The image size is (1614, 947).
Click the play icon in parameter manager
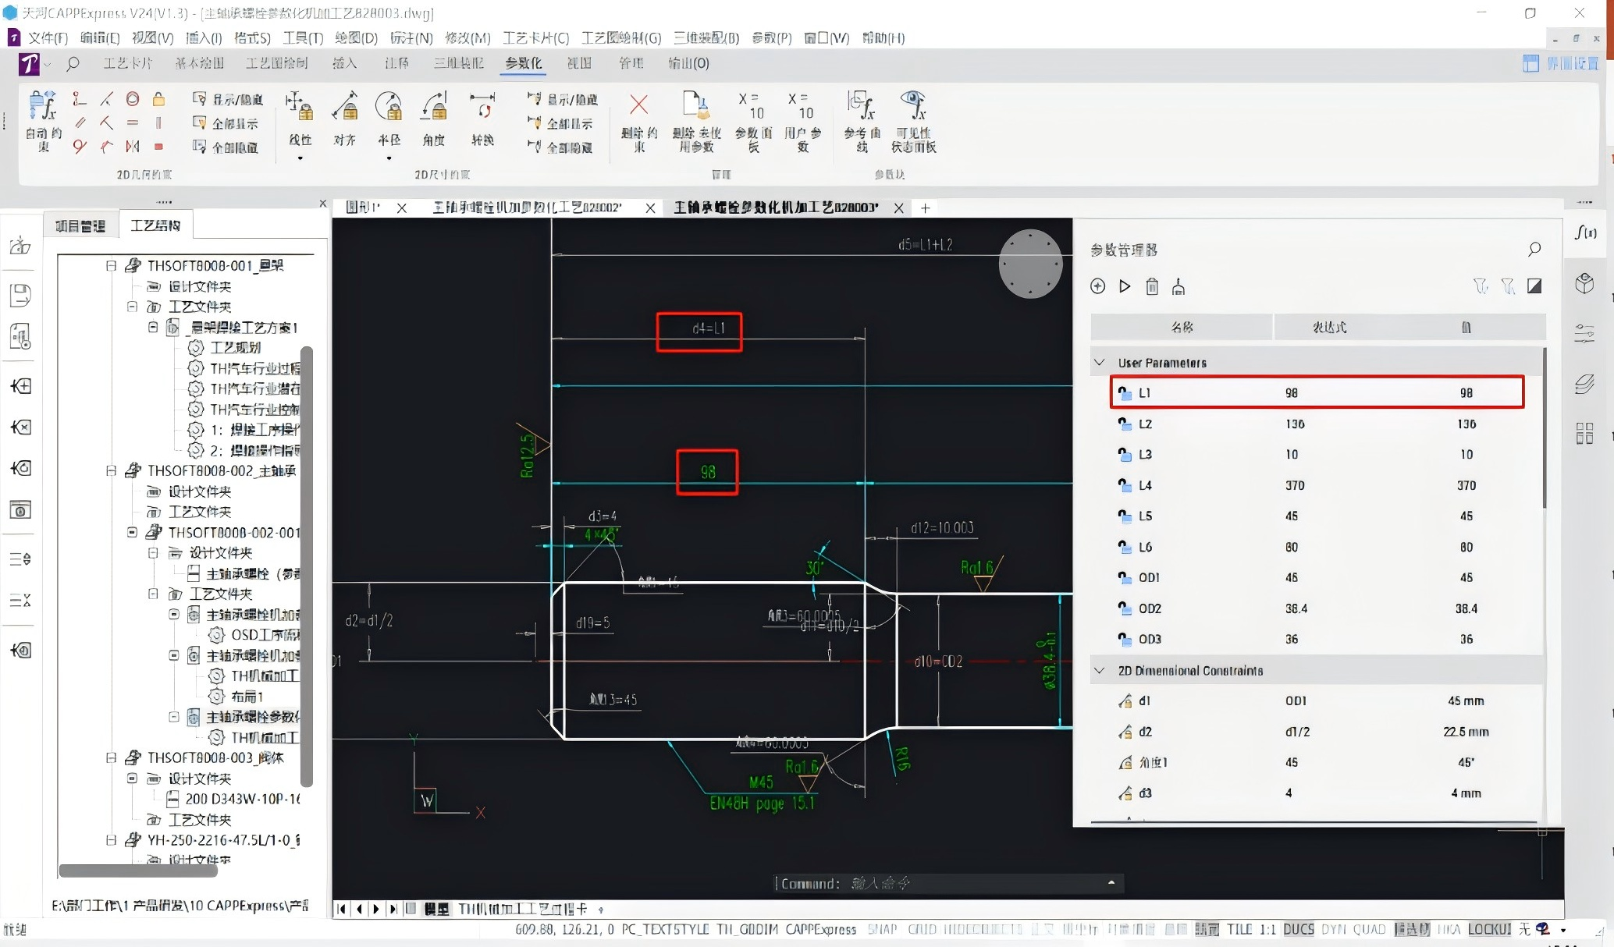click(x=1125, y=286)
